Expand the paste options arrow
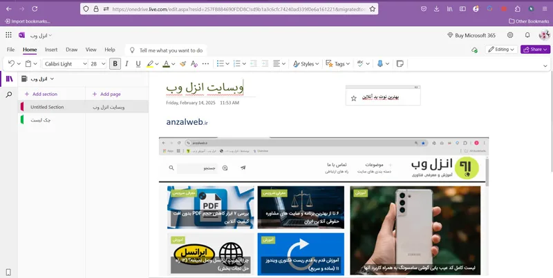The height and width of the screenshot is (278, 553). pos(35,63)
